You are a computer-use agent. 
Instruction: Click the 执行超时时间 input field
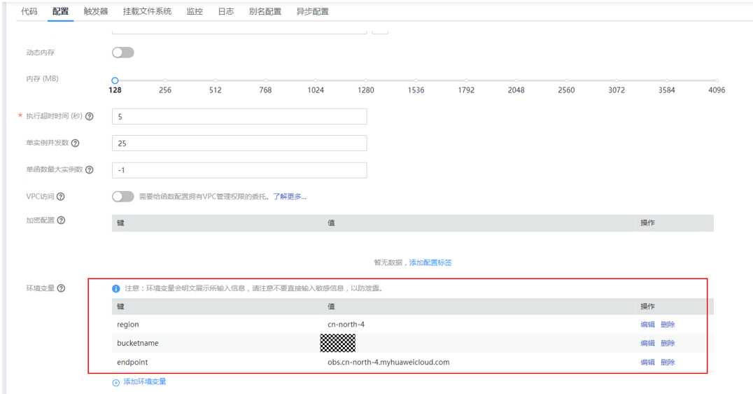pos(239,116)
